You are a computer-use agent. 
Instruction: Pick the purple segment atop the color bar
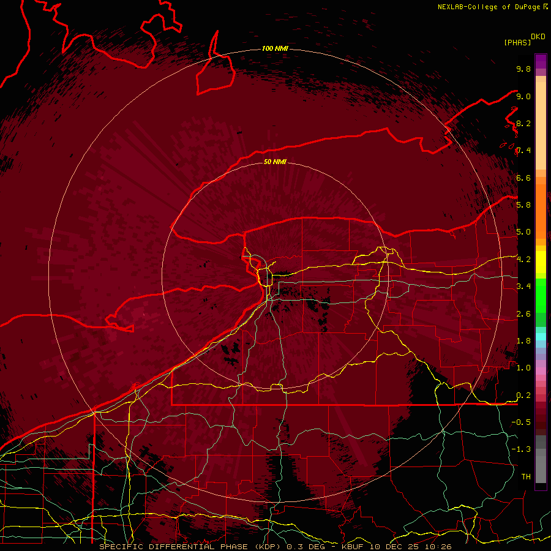click(541, 61)
